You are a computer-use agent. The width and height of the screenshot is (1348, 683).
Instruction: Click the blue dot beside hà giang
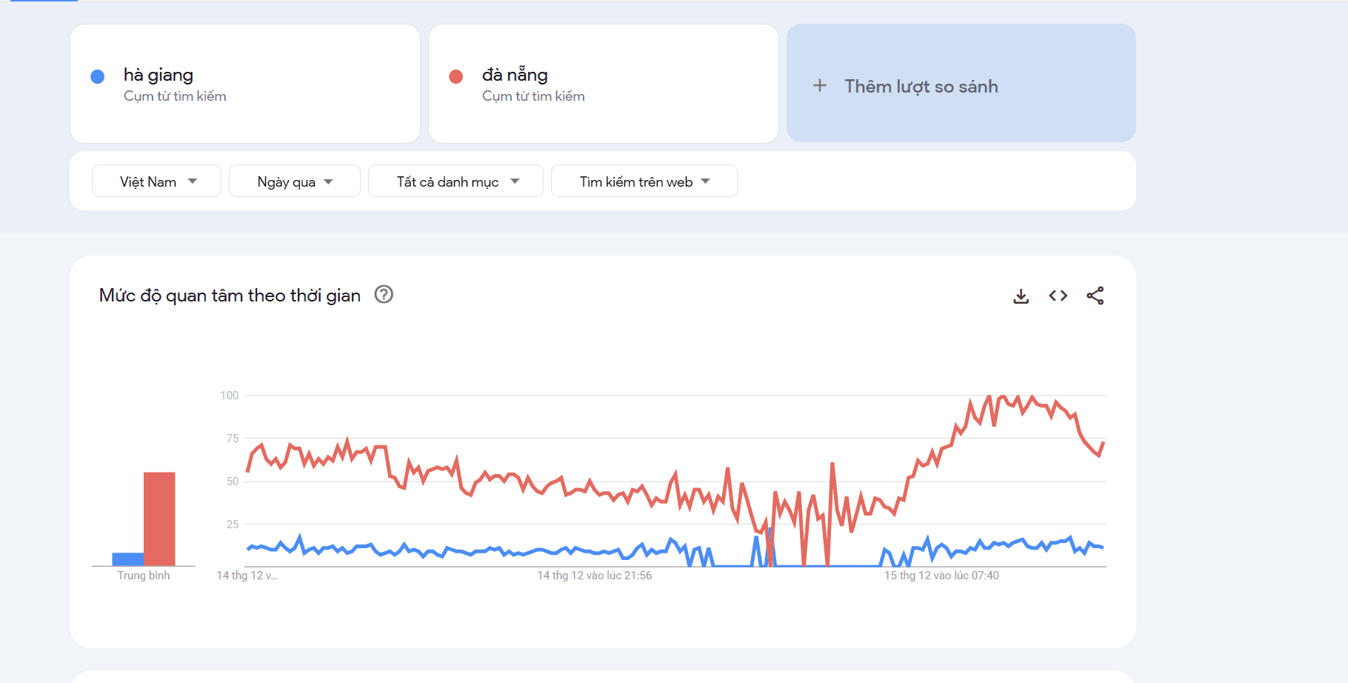coord(97,76)
